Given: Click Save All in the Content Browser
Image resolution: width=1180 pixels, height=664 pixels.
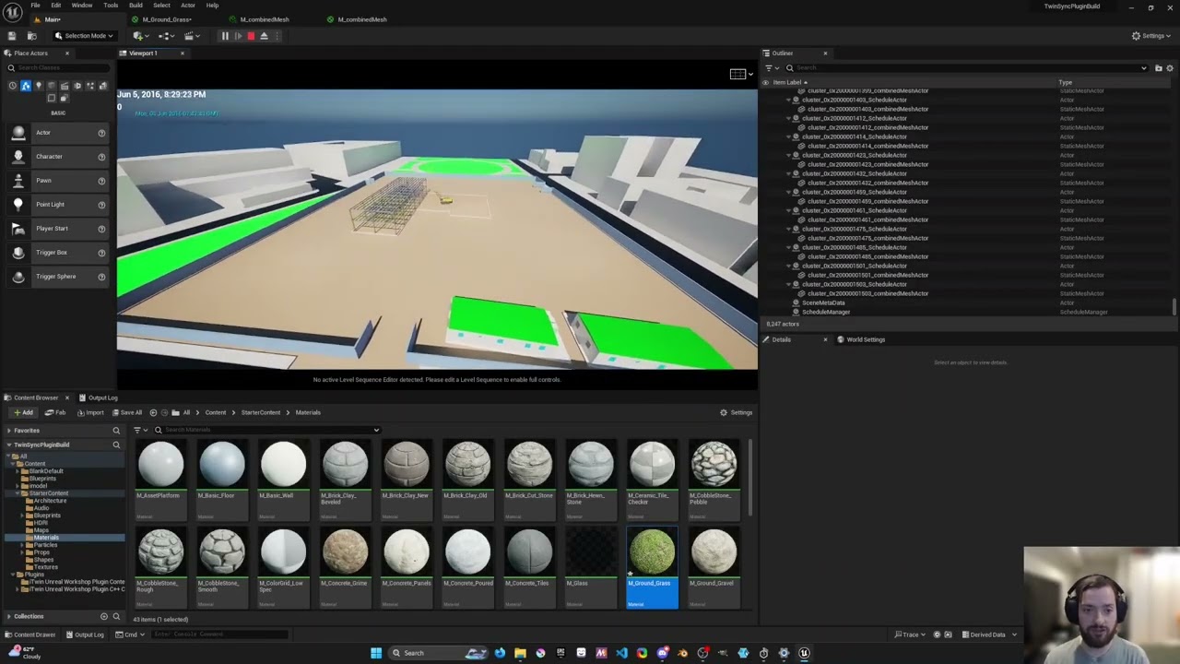Looking at the screenshot, I should coord(126,412).
